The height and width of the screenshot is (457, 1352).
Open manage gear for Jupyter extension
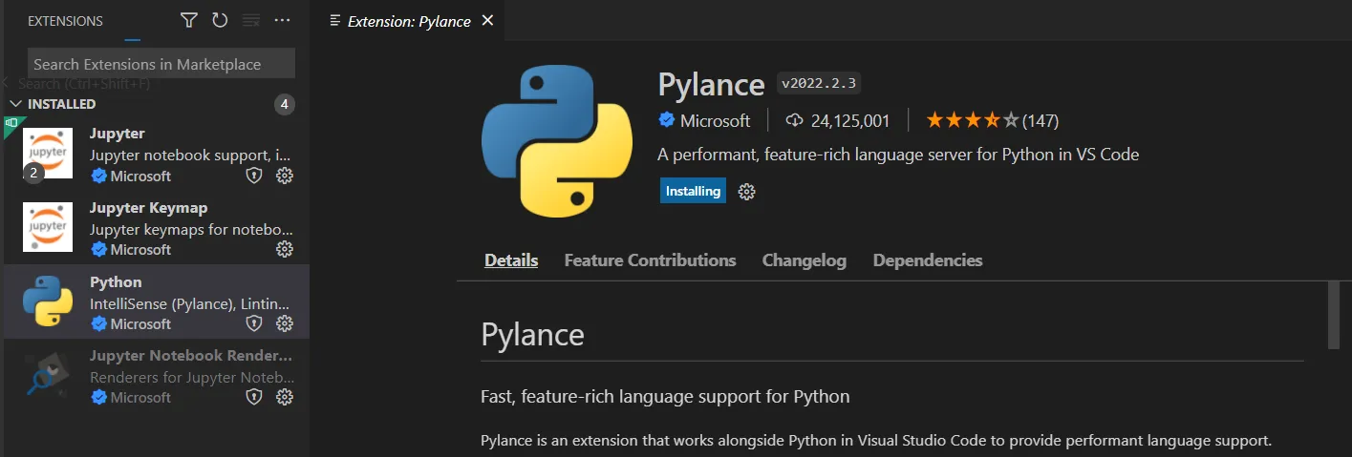tap(284, 176)
